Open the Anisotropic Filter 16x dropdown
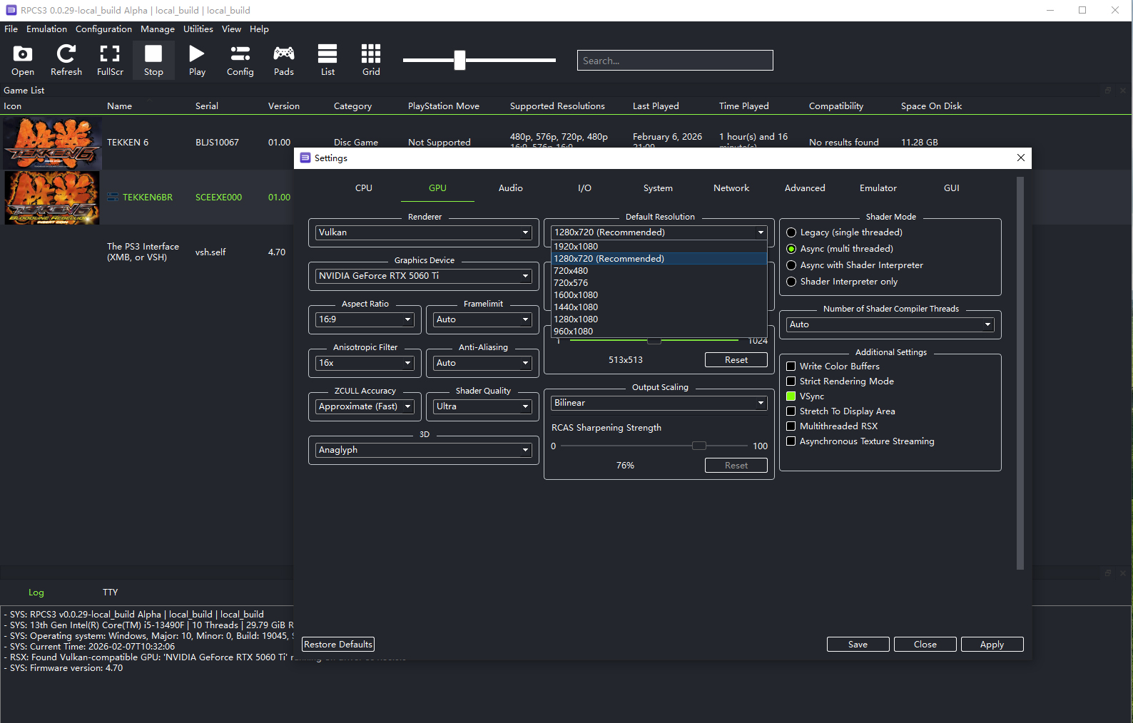This screenshot has height=723, width=1133. [365, 363]
